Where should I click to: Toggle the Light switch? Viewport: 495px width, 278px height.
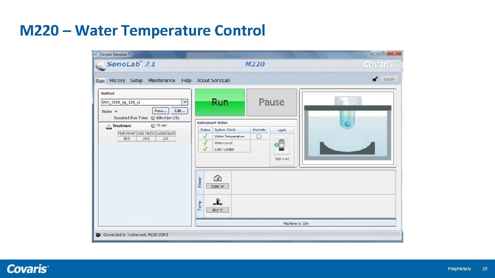(282, 145)
